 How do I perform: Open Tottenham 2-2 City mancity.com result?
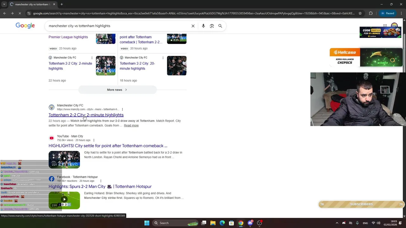86,115
